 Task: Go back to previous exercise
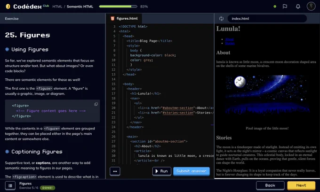(x=270, y=185)
